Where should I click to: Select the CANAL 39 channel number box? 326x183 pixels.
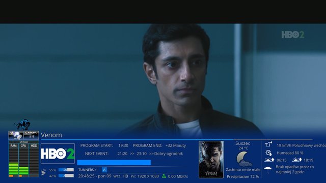[31, 135]
